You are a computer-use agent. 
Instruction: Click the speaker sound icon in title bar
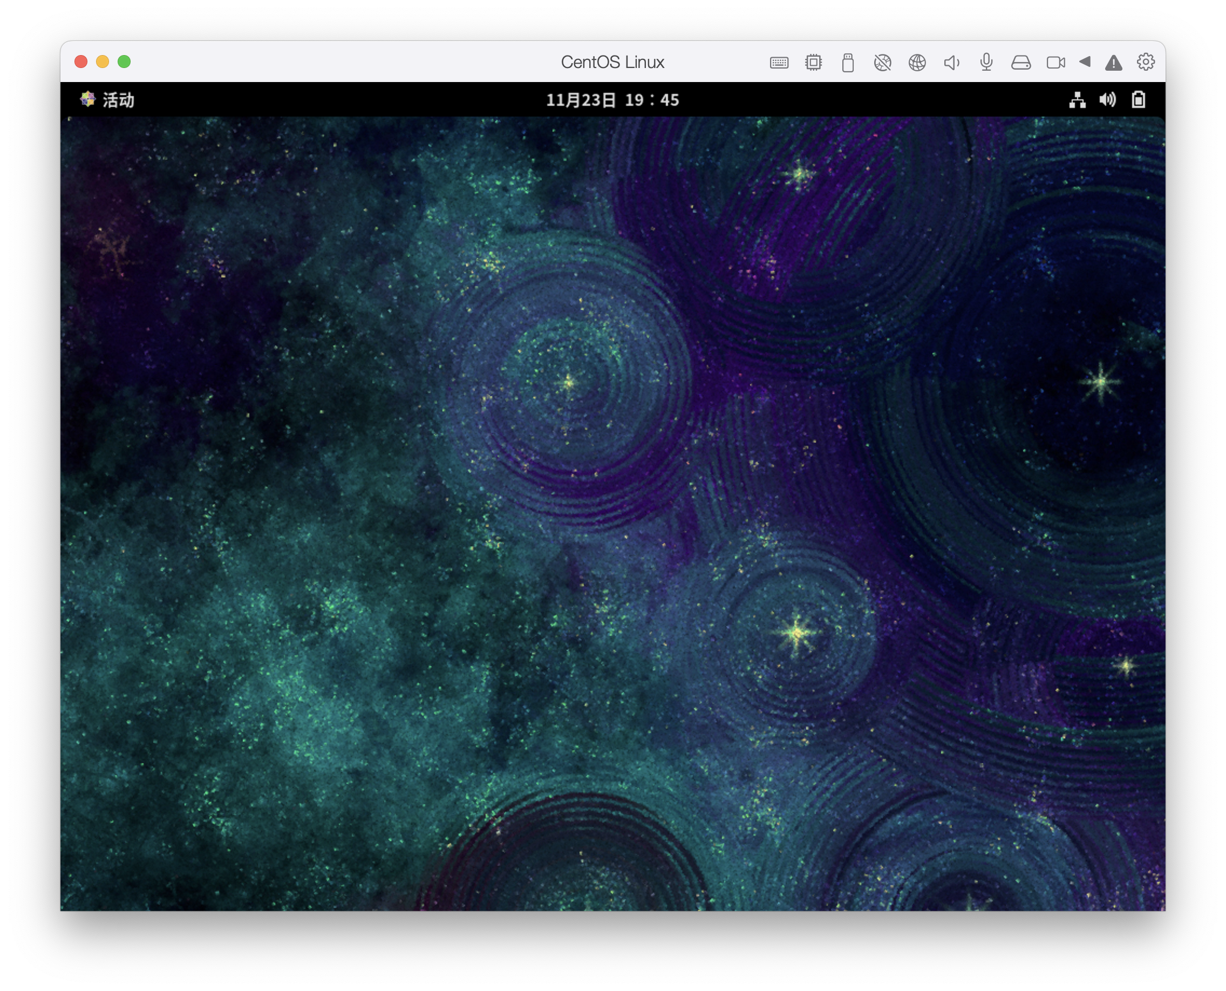point(951,62)
